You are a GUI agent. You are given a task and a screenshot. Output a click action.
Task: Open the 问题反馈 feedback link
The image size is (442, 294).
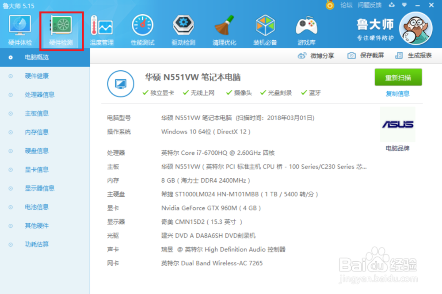coord(370,5)
